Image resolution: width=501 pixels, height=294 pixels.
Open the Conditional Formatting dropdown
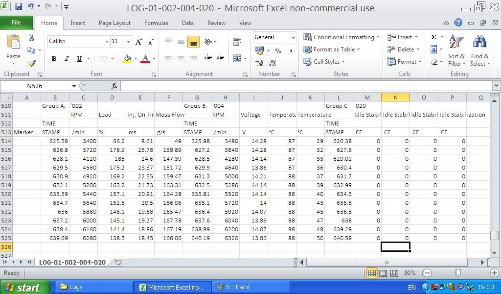342,37
